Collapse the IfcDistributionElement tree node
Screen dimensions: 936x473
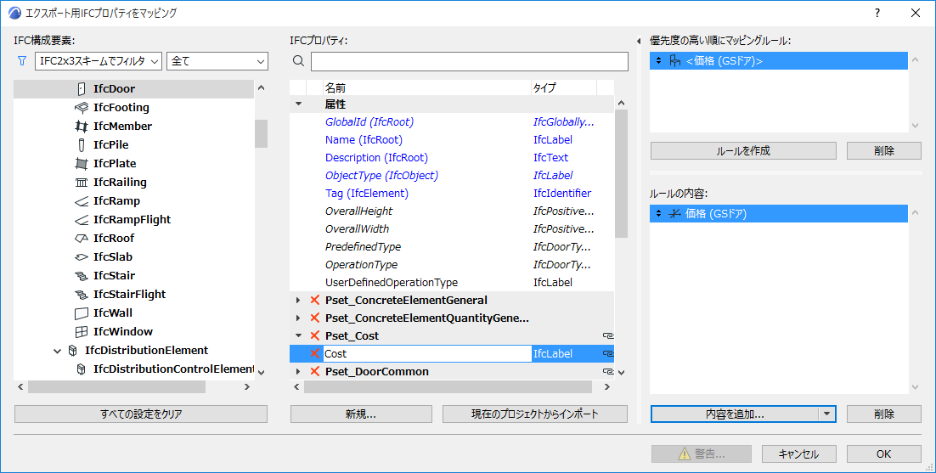coord(58,351)
